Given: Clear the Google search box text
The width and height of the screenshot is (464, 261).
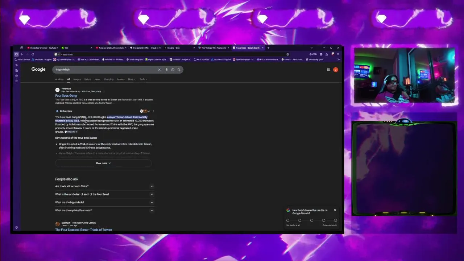Looking at the screenshot, I should [x=159, y=70].
